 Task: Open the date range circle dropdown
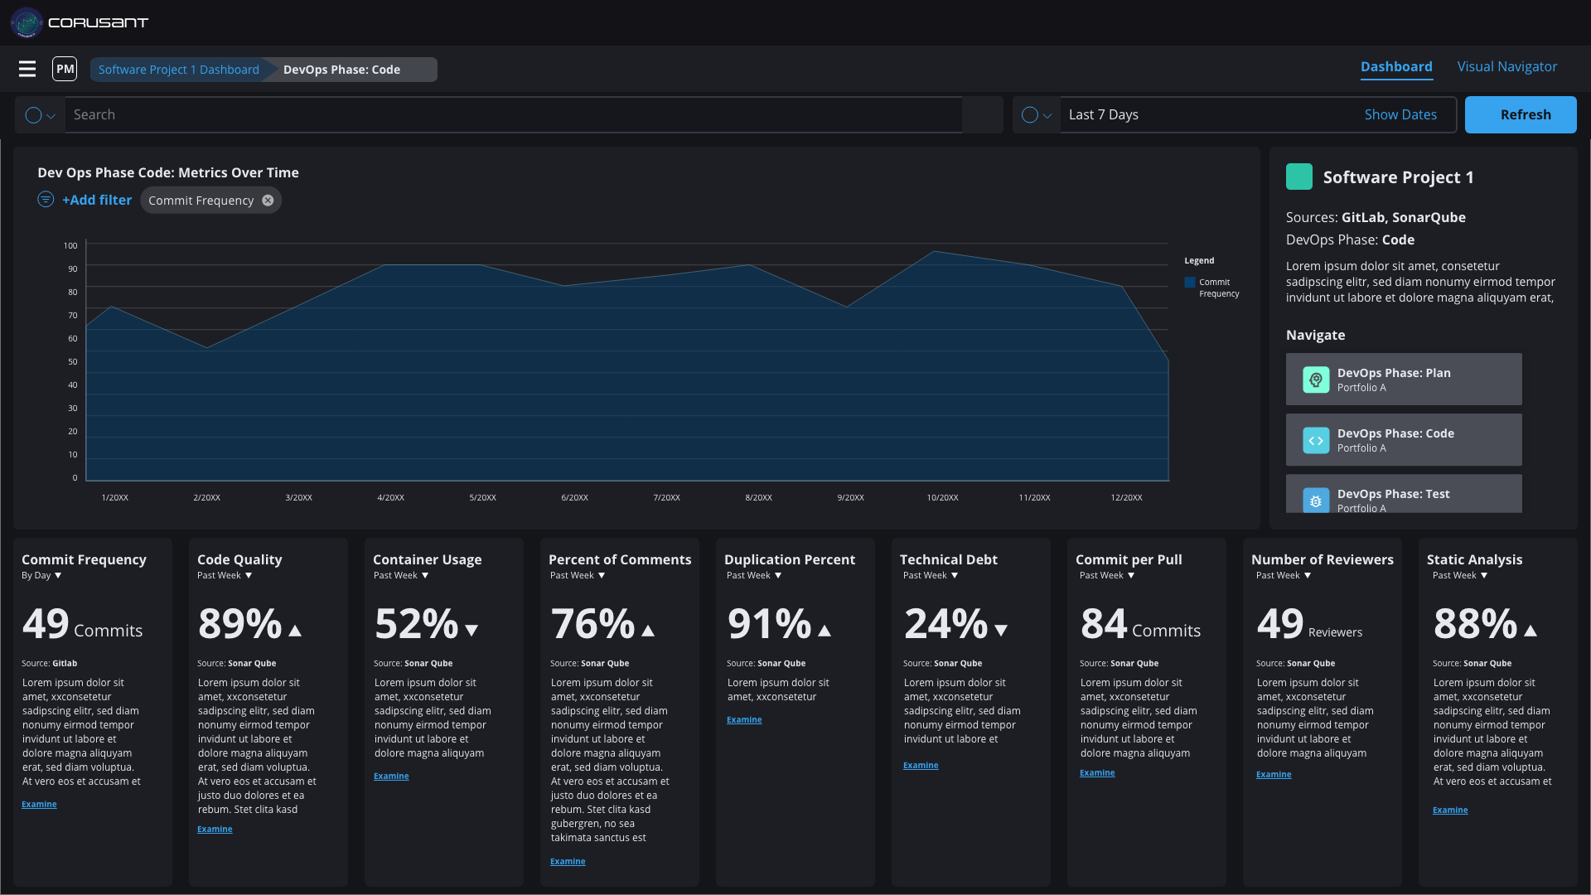point(1036,115)
